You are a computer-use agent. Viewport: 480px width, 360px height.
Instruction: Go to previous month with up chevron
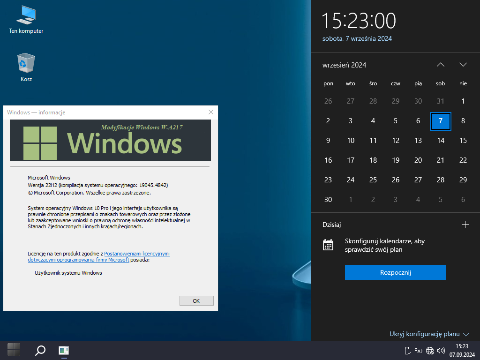440,65
